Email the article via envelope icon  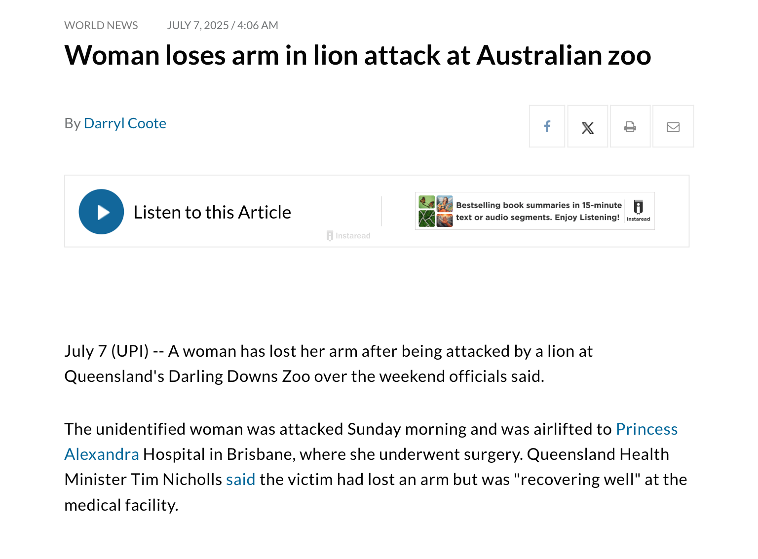point(673,127)
